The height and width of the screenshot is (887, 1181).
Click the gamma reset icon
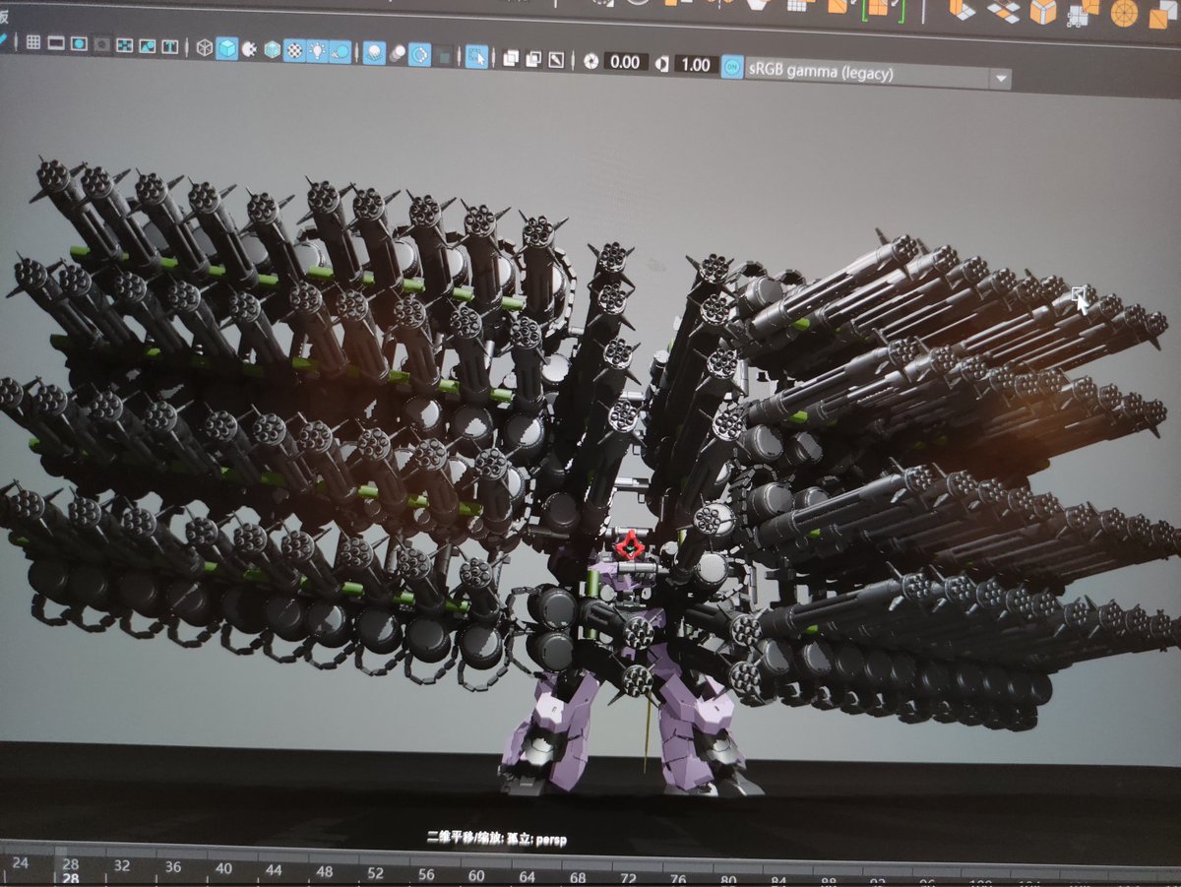(662, 63)
